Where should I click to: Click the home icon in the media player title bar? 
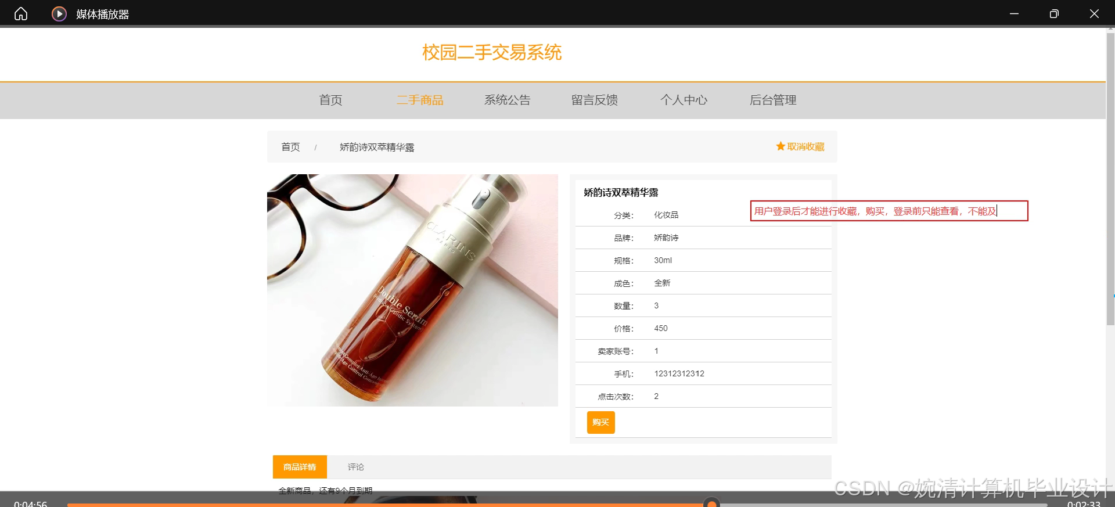pos(21,13)
